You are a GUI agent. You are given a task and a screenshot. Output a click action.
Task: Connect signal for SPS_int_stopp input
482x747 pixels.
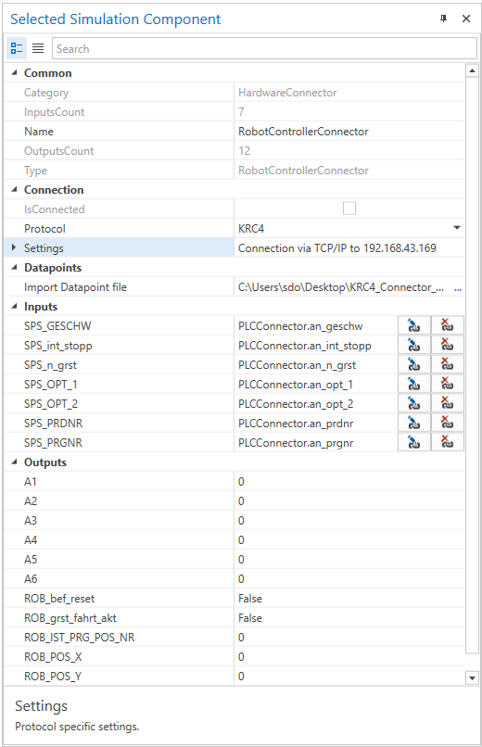(x=414, y=346)
